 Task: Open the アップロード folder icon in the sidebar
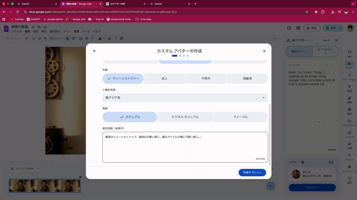(x=349, y=123)
